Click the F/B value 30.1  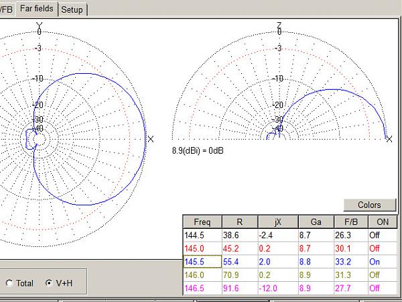351,248
